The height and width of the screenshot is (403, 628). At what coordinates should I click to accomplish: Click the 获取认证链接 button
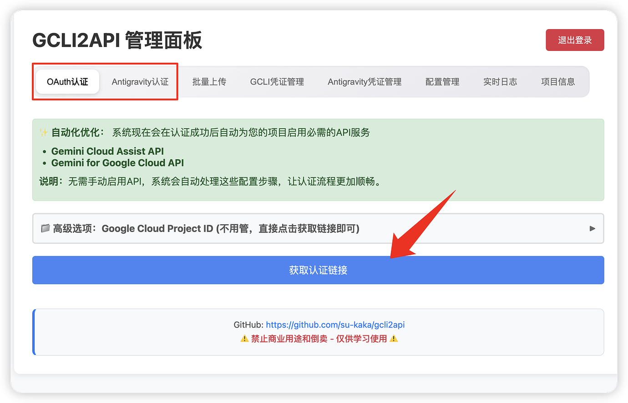[318, 270]
